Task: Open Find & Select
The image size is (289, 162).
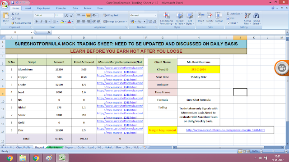Action: (x=256, y=18)
